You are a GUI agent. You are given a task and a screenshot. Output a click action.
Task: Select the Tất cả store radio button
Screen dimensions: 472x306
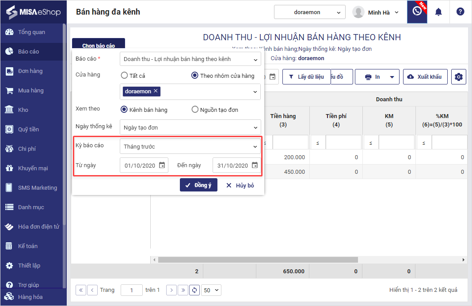[x=124, y=75]
